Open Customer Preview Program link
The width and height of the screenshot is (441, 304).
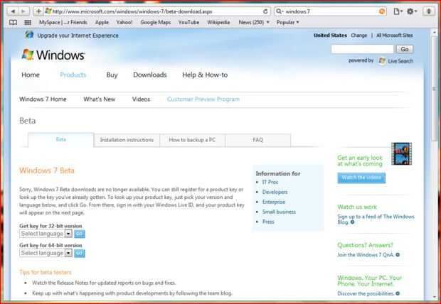(203, 99)
